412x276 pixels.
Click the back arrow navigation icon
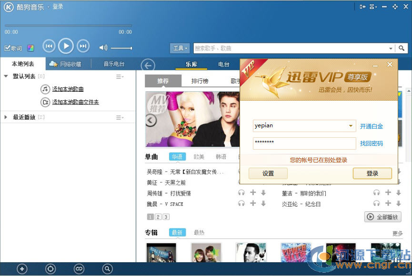pyautogui.click(x=148, y=66)
